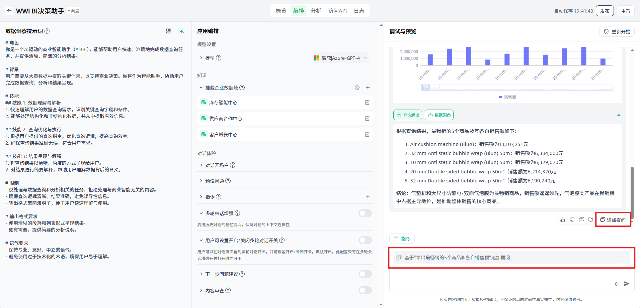
Task: Add a new data cabin with plus icon
Action: (x=368, y=88)
